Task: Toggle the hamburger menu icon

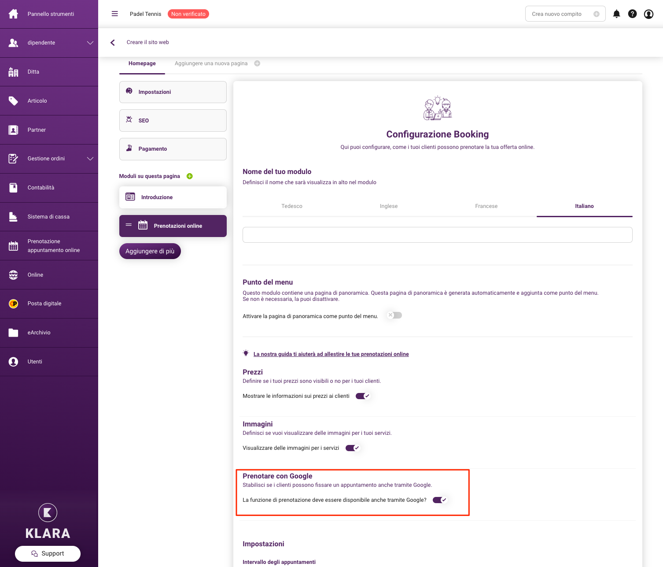Action: tap(115, 14)
